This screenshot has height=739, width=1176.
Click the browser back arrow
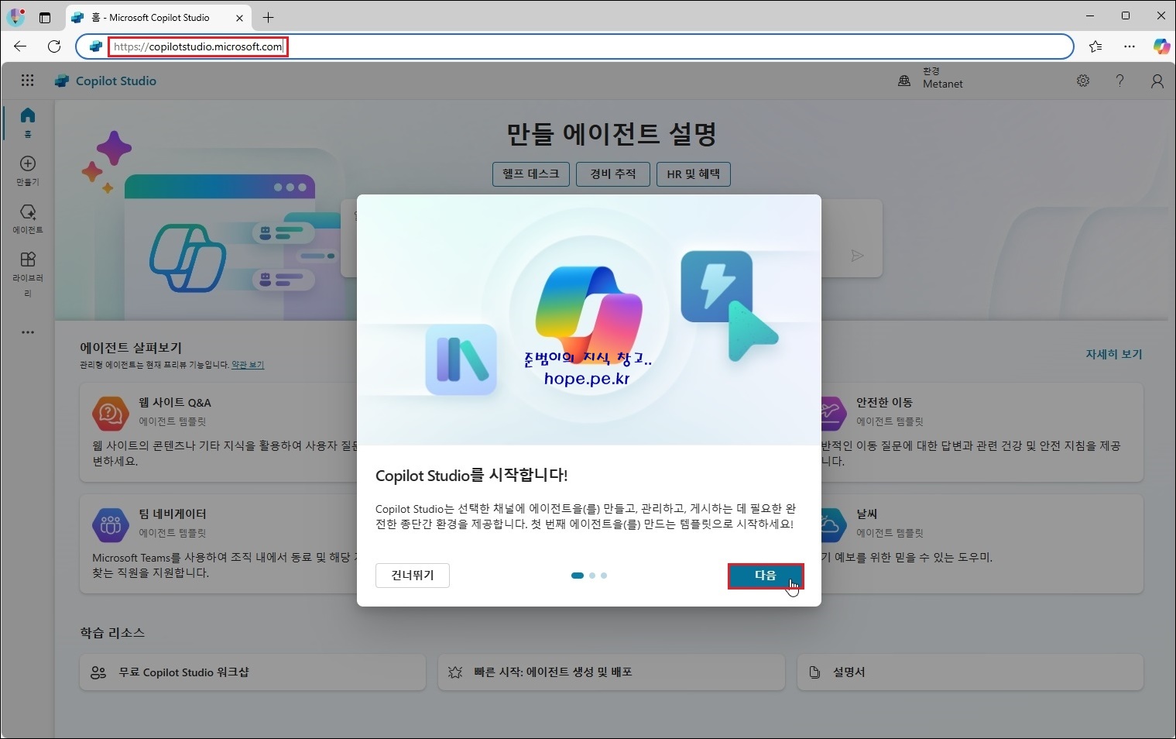[x=20, y=46]
